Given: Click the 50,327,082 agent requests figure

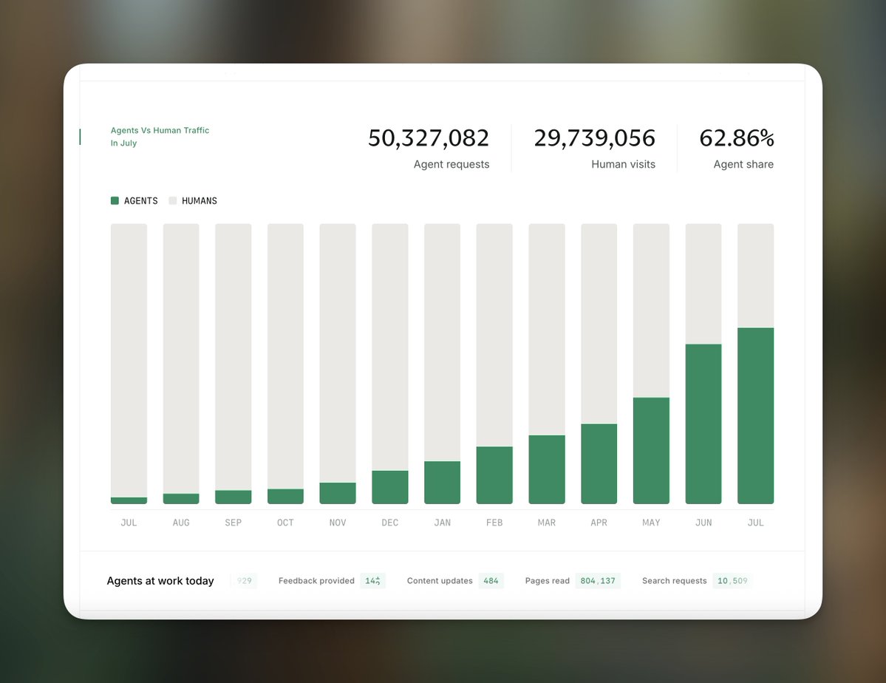Looking at the screenshot, I should [429, 138].
